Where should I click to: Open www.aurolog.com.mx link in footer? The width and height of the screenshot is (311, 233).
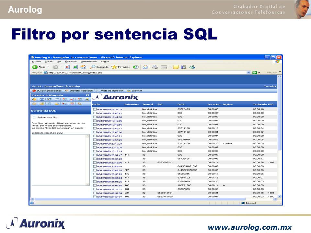click(x=250, y=227)
